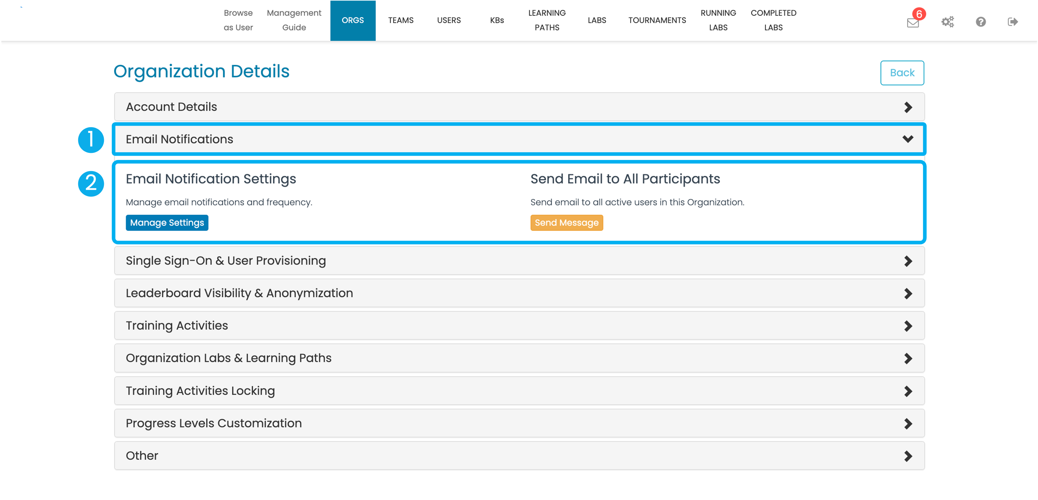Click the Back button
This screenshot has height=500, width=1038.
[x=902, y=73]
